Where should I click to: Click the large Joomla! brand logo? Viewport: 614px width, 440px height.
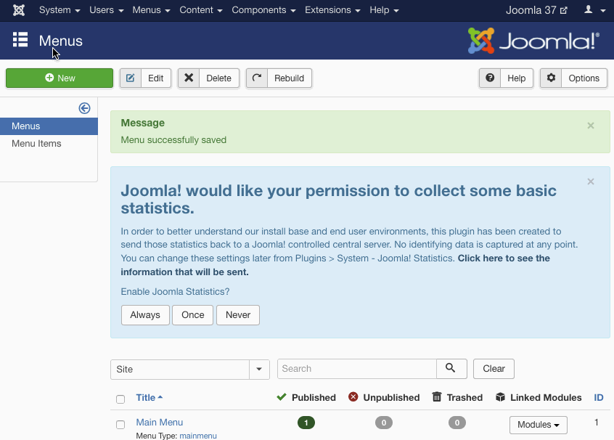tap(533, 41)
